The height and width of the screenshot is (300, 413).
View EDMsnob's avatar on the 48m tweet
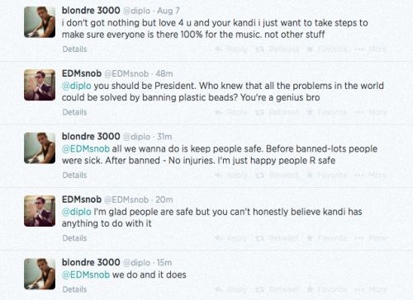40,85
